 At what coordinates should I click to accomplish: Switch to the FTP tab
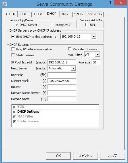click(24, 14)
